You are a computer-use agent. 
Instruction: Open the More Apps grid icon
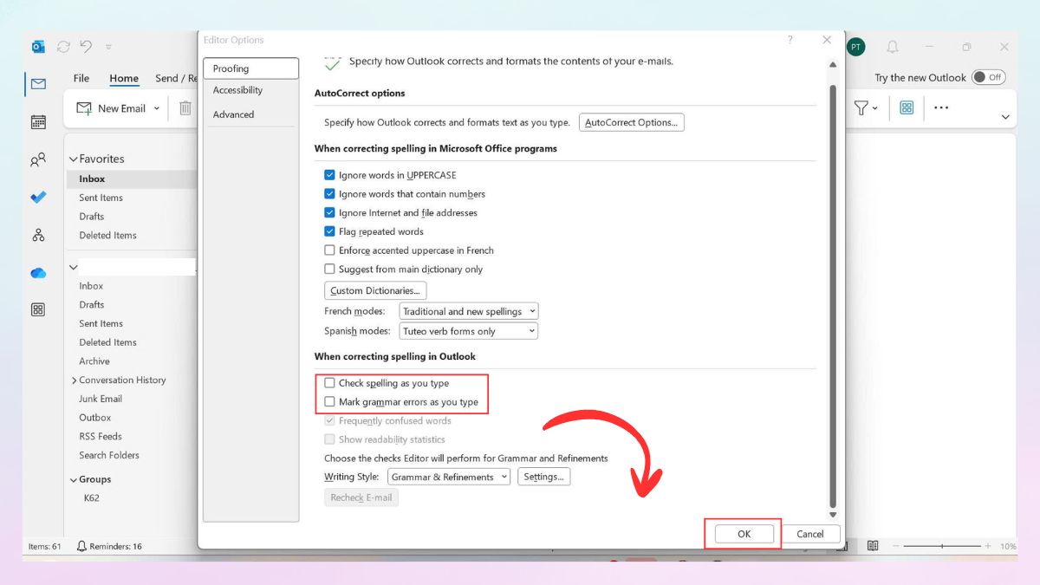38,309
